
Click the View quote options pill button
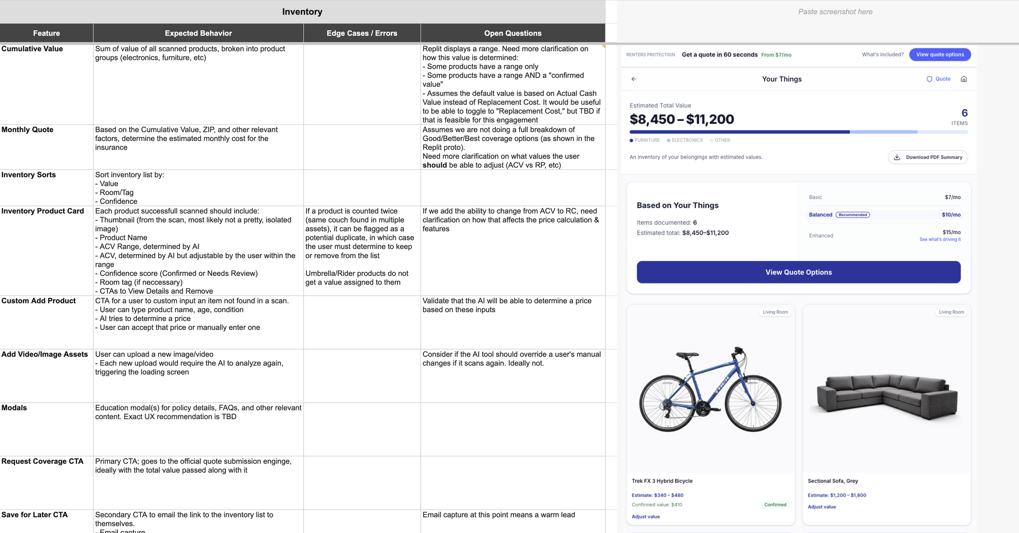(x=940, y=55)
